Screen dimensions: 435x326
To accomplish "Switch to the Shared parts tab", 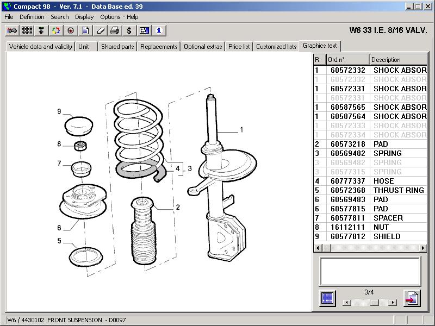I will 117,47.
